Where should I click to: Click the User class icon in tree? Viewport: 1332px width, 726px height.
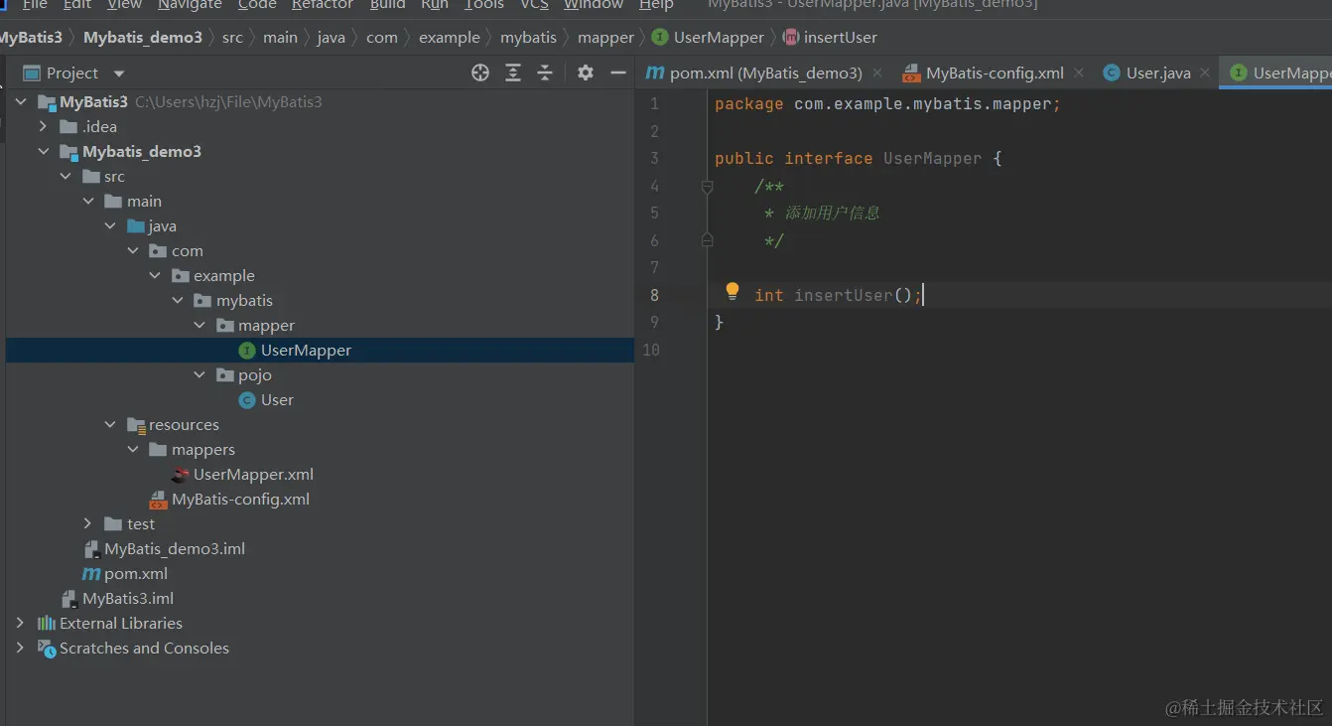[x=247, y=399]
